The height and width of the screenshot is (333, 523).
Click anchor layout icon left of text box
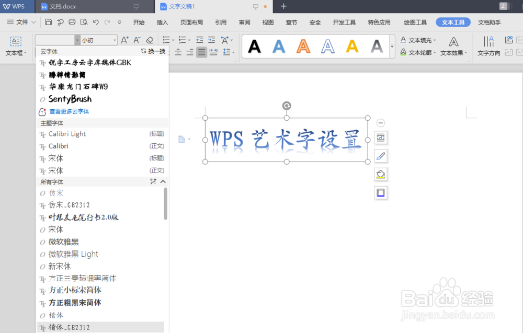point(182,139)
